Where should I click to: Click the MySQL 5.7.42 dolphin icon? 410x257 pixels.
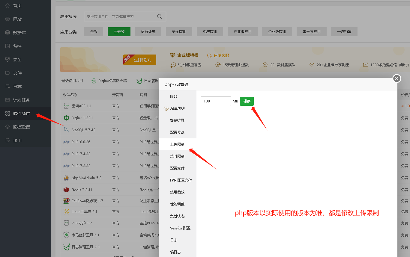[66, 130]
